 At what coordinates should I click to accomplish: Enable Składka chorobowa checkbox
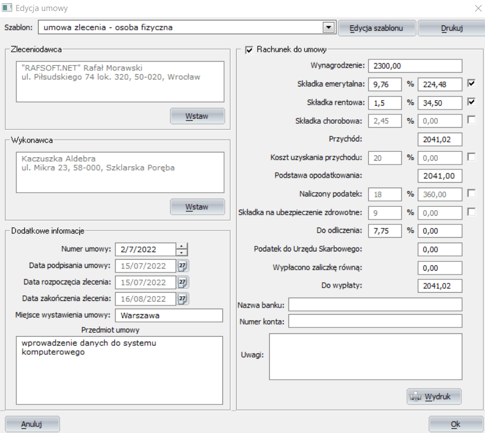pos(471,120)
